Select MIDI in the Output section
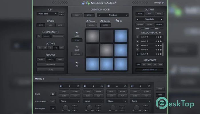The image size is (200, 114). click(x=149, y=14)
